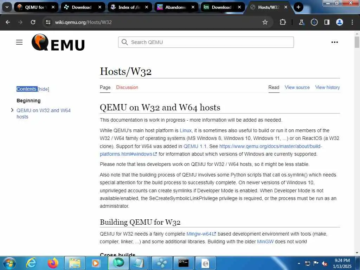360x270 pixels.
Task: Open the QEMU 1.1 link
Action: [x=195, y=146]
